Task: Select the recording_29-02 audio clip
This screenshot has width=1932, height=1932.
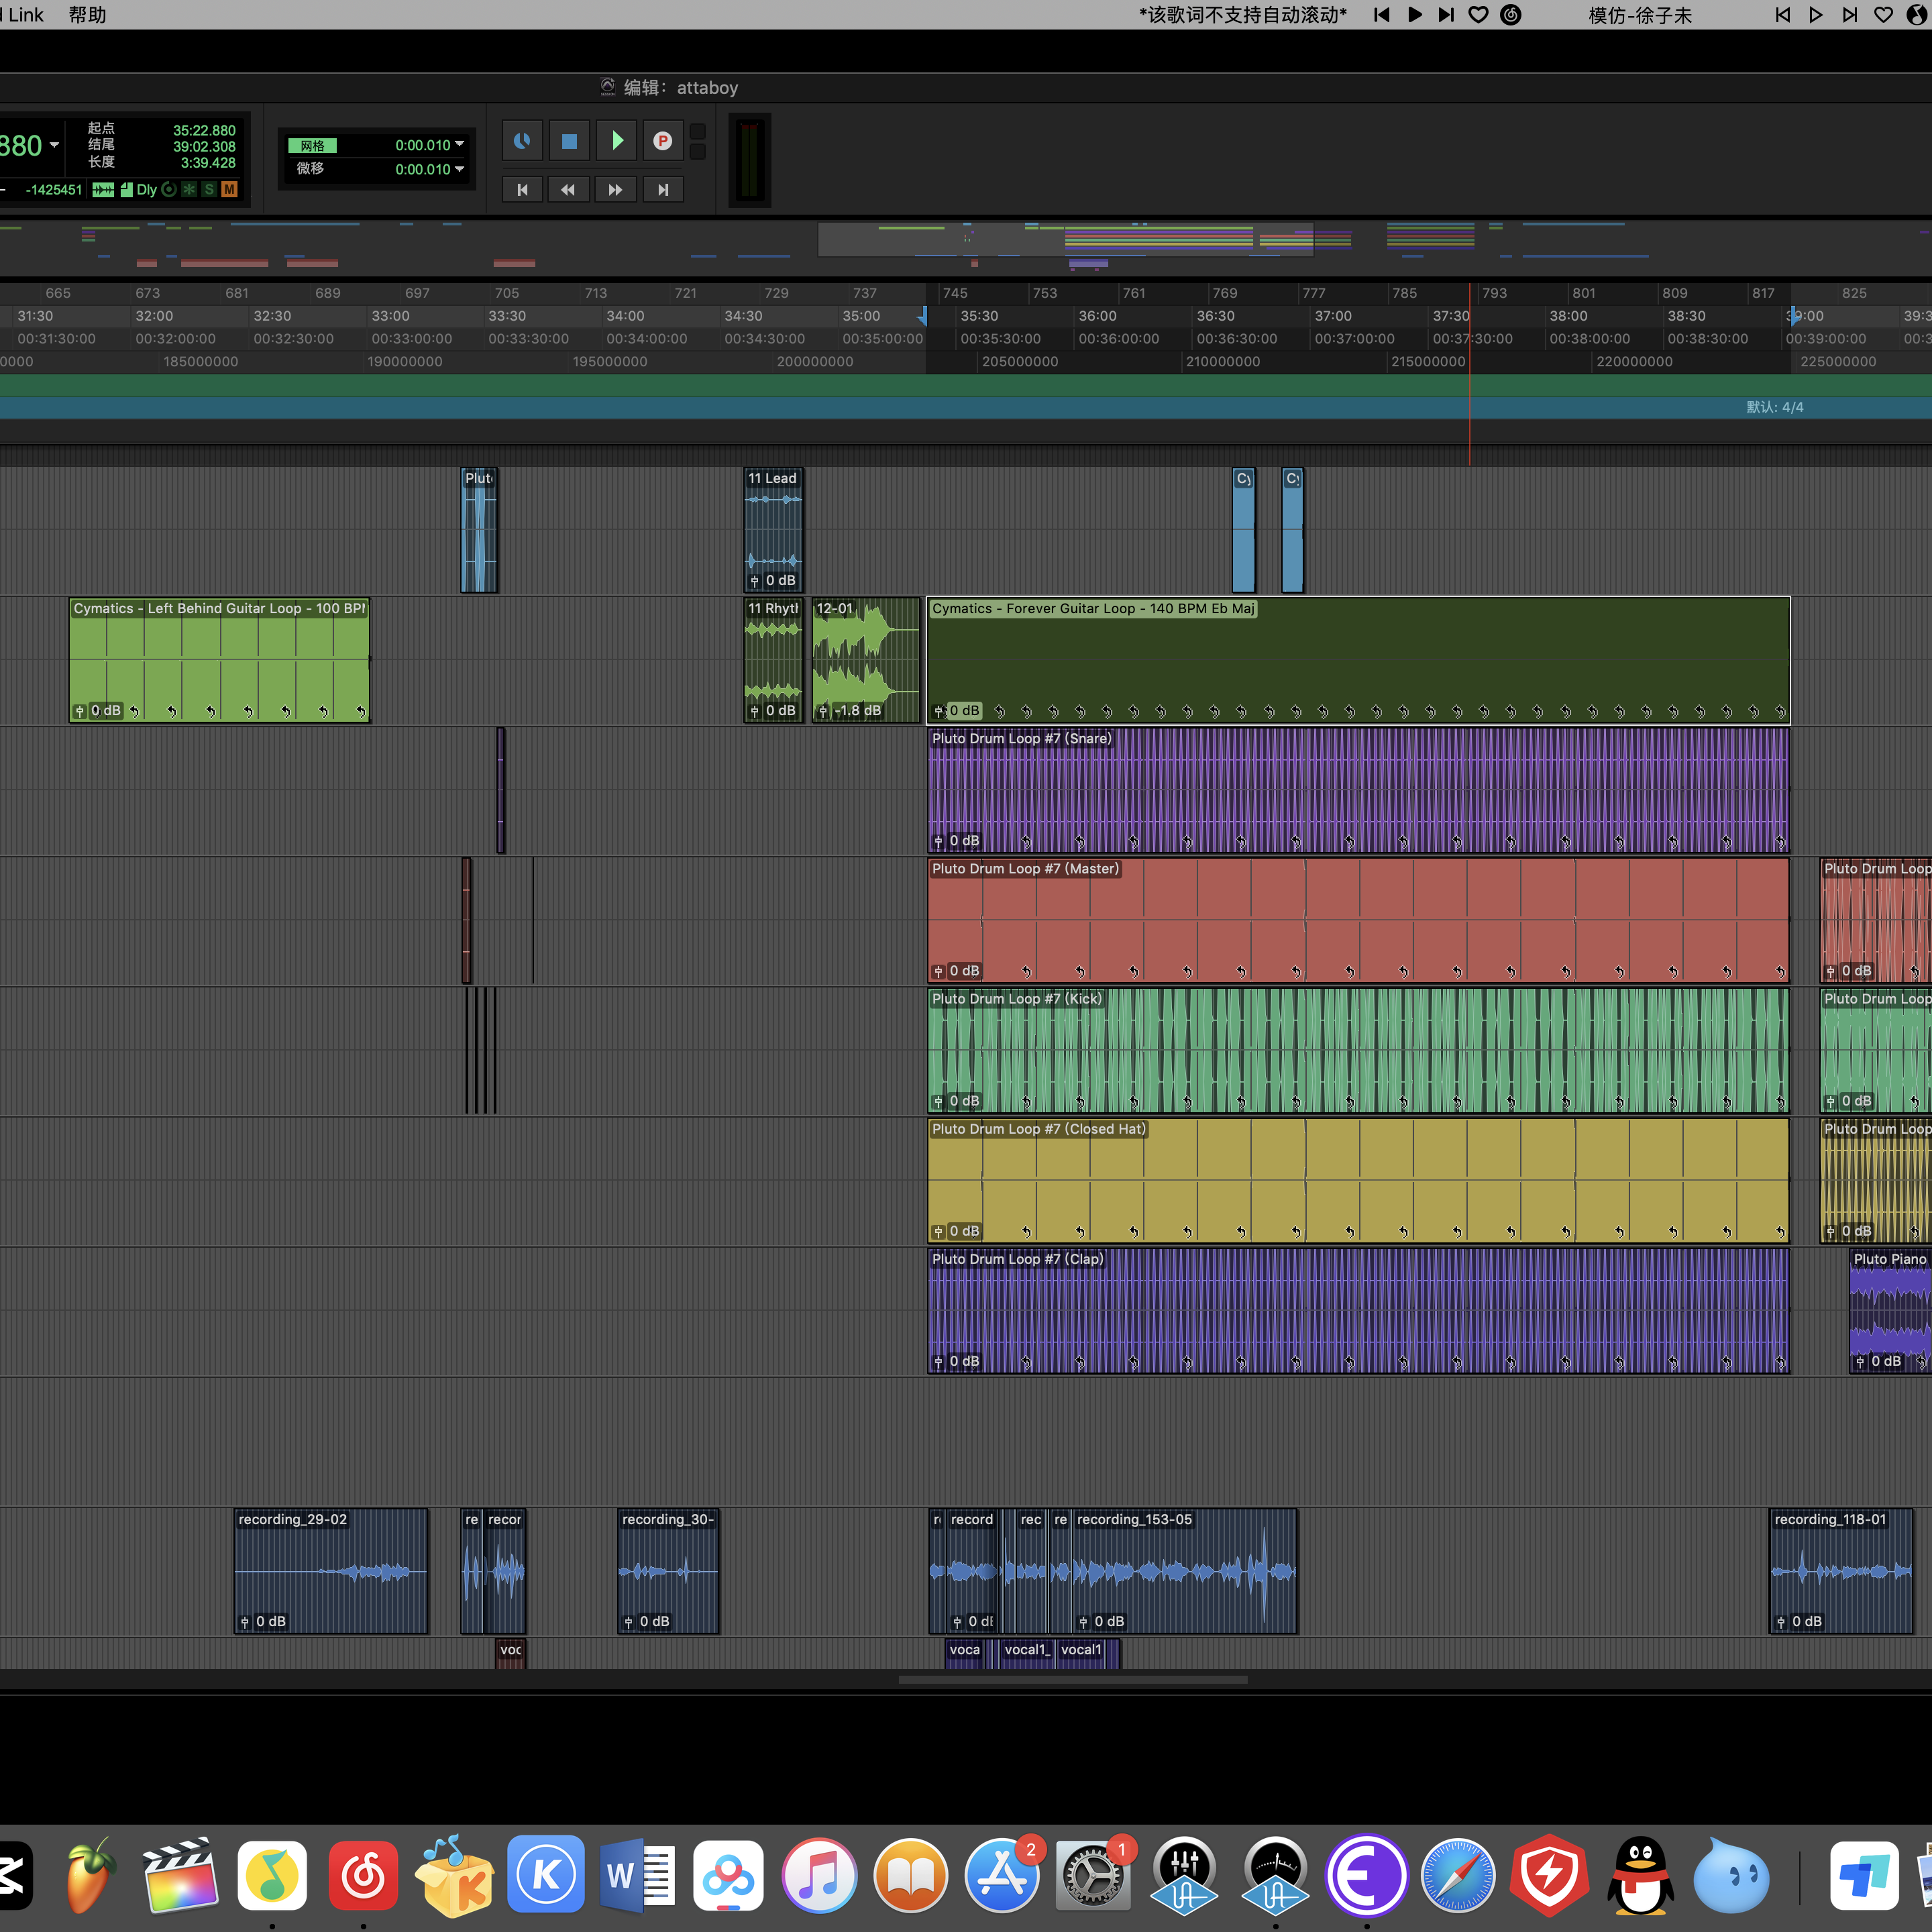Action: [x=331, y=1571]
